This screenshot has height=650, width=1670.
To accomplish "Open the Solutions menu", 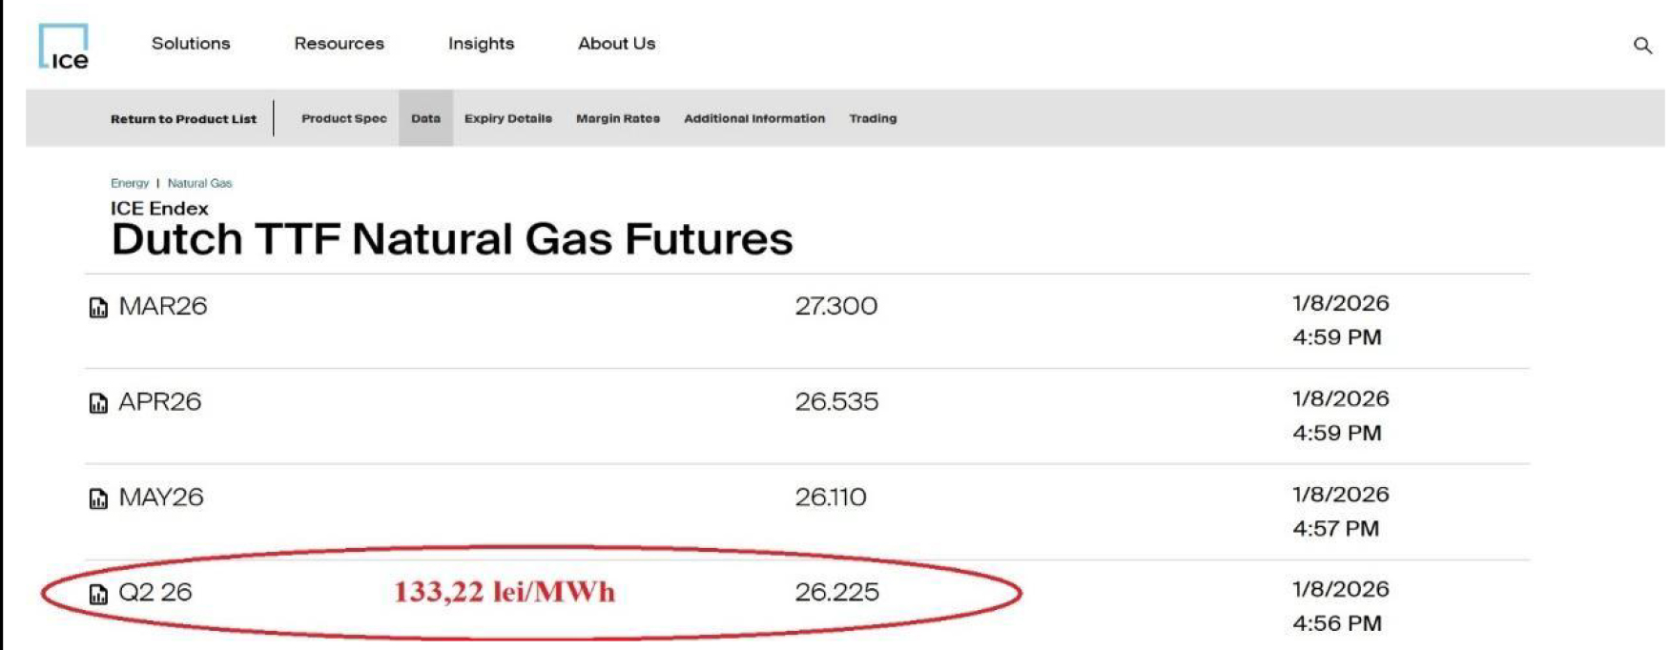I will (191, 44).
